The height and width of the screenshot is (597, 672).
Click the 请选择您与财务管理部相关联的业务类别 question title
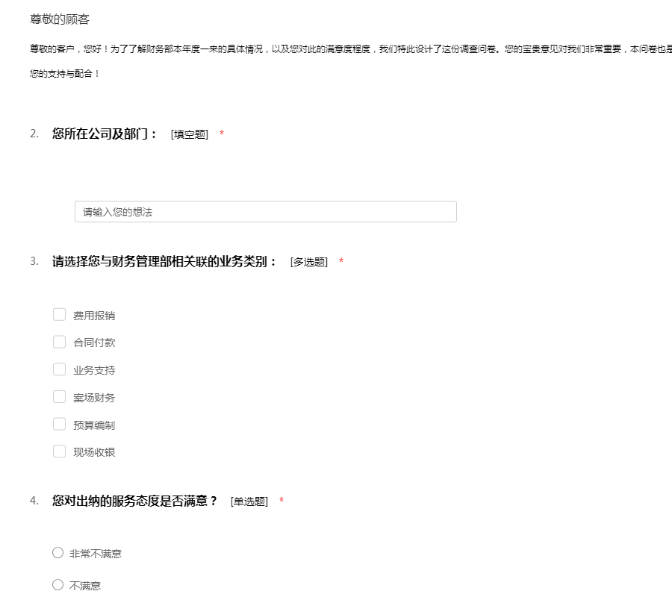(164, 262)
